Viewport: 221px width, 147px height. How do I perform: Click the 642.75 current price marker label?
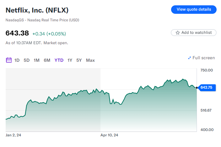pyautogui.click(x=207, y=87)
